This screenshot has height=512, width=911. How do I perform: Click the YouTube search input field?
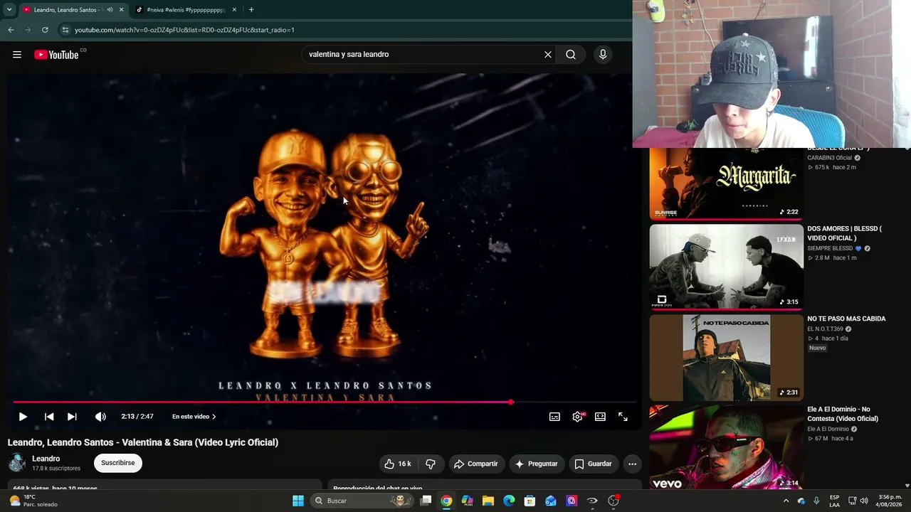click(423, 54)
